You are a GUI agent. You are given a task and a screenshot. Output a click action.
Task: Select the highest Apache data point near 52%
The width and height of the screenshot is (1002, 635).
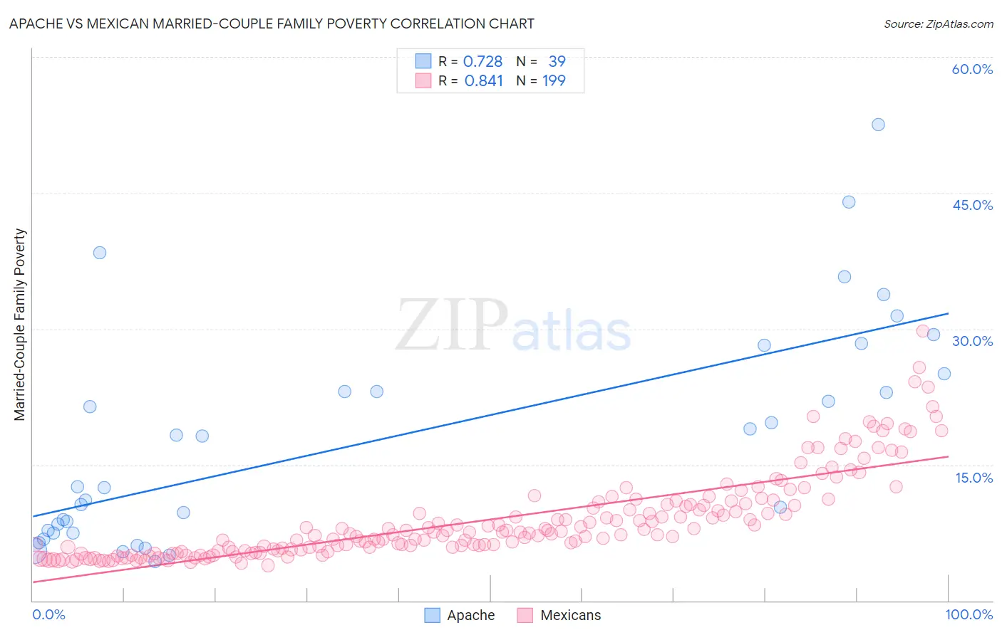pyautogui.click(x=878, y=125)
